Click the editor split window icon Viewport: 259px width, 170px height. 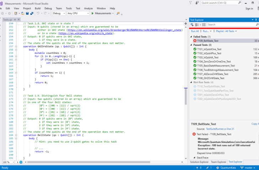click(x=186, y=23)
